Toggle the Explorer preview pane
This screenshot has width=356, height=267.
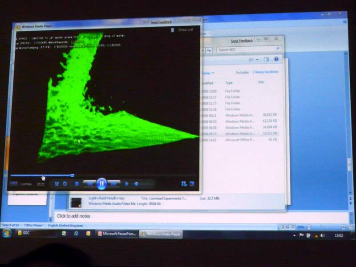266,59
